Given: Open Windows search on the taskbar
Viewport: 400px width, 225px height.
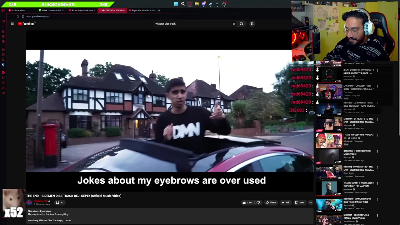Looking at the screenshot, I should click(183, 4).
